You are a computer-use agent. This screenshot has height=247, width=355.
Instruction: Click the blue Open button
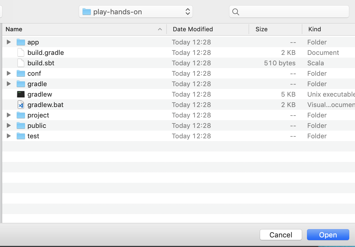(328, 235)
